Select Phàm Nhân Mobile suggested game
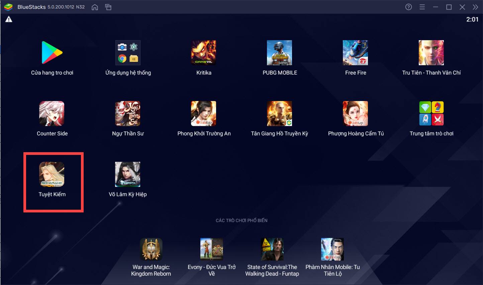 [x=332, y=249]
